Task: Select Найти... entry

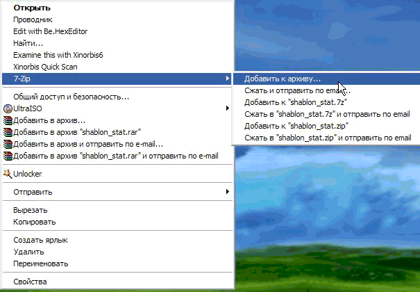Action: coord(117,43)
